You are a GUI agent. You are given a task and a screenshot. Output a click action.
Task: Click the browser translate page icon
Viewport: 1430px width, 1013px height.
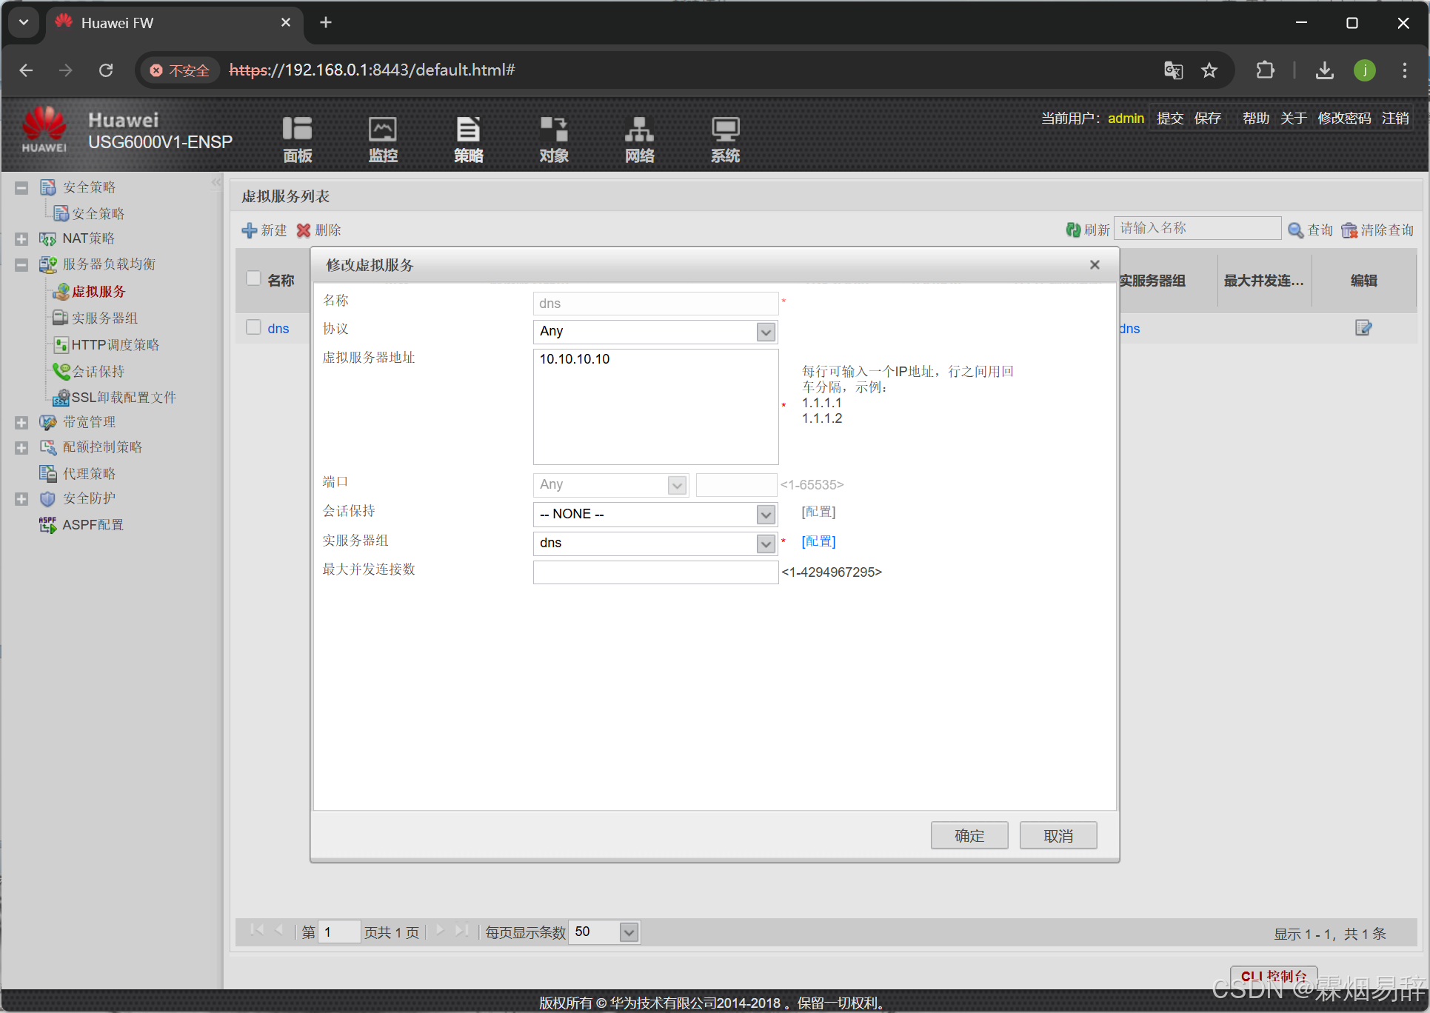[1173, 70]
